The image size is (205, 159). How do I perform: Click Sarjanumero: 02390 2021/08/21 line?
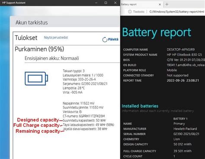click(85, 84)
